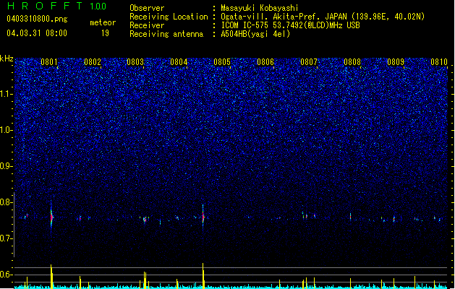Click the meteor count 19
This screenshot has width=455, height=289.
tap(105, 33)
